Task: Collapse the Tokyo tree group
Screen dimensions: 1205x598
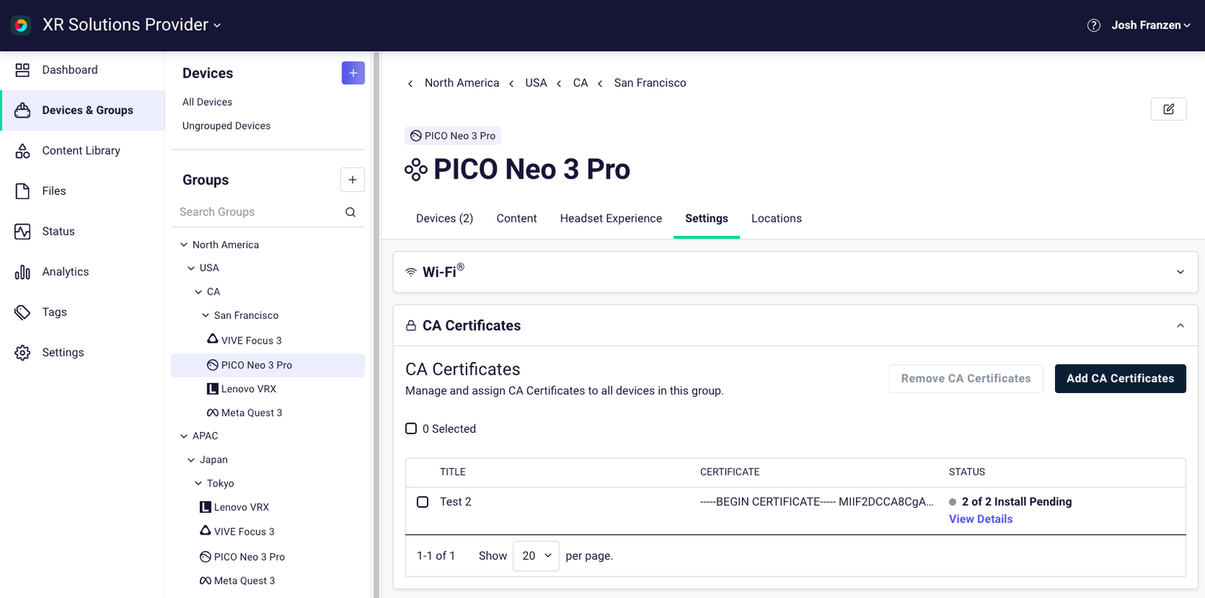Action: click(198, 483)
